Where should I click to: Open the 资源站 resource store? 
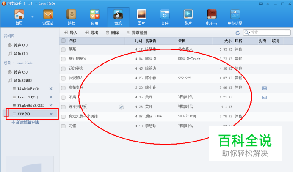(48, 17)
